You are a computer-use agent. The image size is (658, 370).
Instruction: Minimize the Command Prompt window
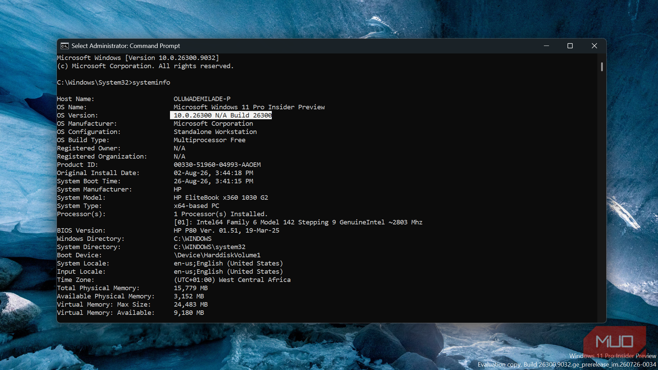point(546,46)
